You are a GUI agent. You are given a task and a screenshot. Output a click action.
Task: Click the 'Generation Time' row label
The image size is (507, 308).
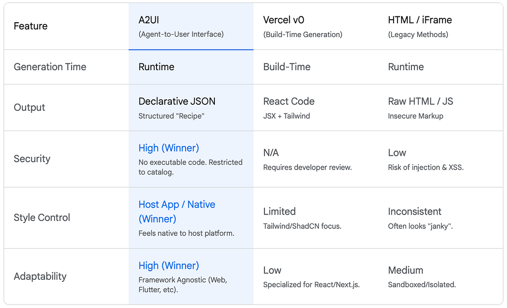coord(50,67)
